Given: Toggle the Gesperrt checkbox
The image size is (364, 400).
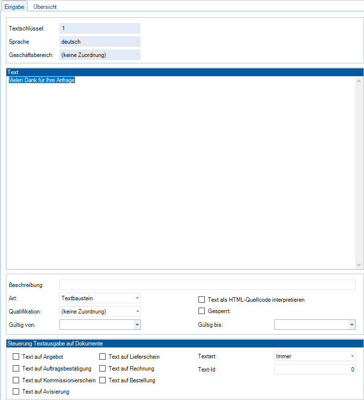Looking at the screenshot, I should coord(201,311).
